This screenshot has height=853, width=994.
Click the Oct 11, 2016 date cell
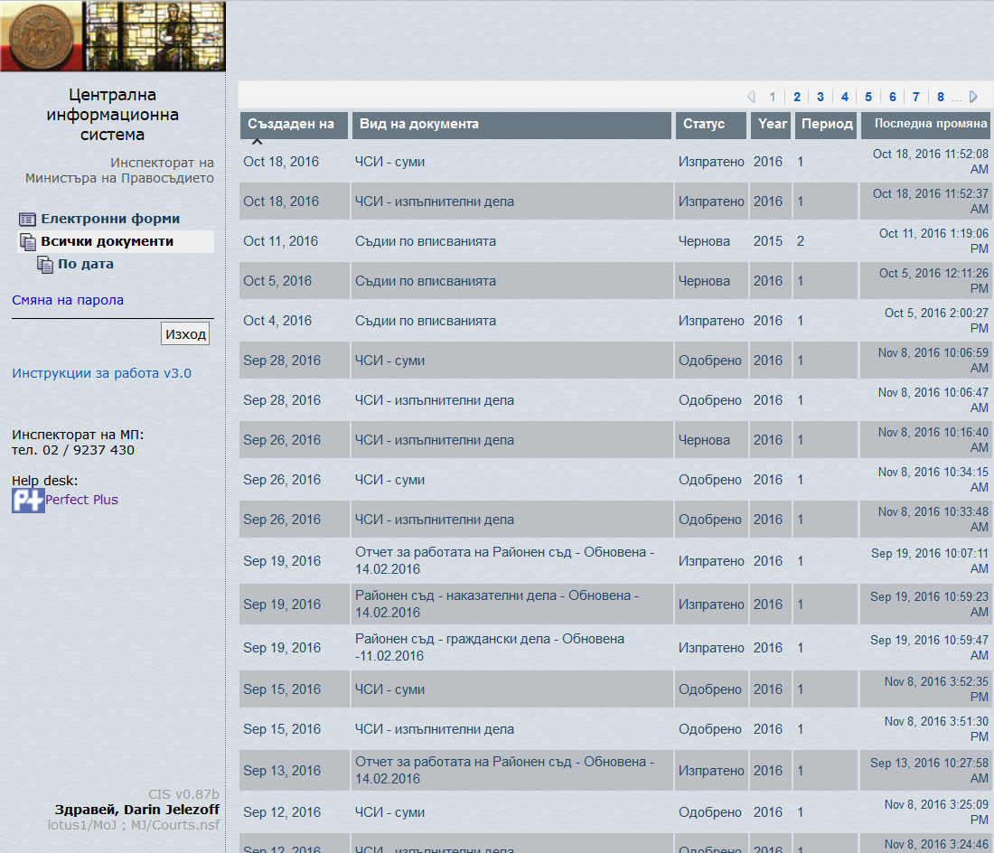[281, 241]
